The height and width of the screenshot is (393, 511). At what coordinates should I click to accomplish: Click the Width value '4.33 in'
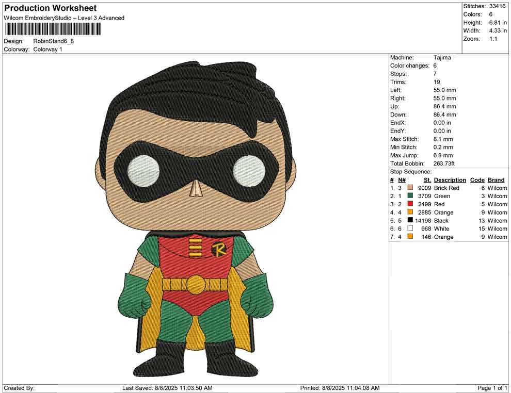(498, 30)
